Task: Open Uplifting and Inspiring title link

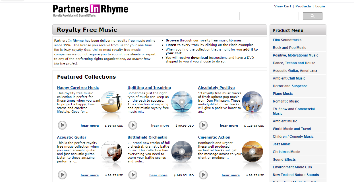Action: click(149, 87)
